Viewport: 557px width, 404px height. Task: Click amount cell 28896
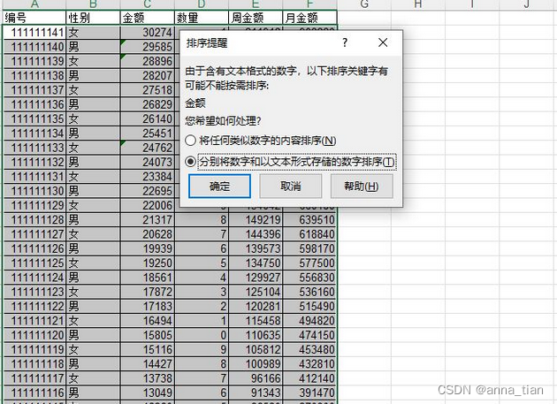click(x=148, y=61)
